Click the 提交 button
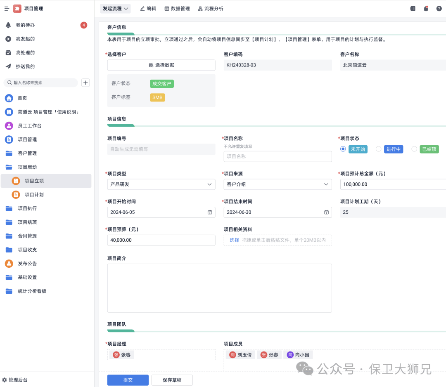 pos(128,380)
